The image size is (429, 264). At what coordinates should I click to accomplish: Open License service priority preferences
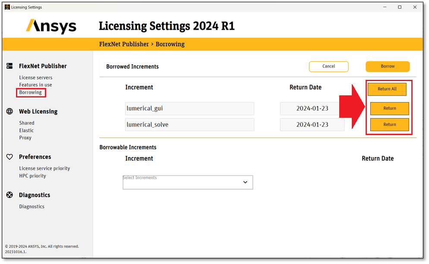44,168
